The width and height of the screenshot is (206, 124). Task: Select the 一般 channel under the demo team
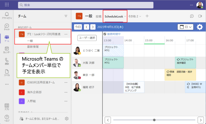coord(30,41)
